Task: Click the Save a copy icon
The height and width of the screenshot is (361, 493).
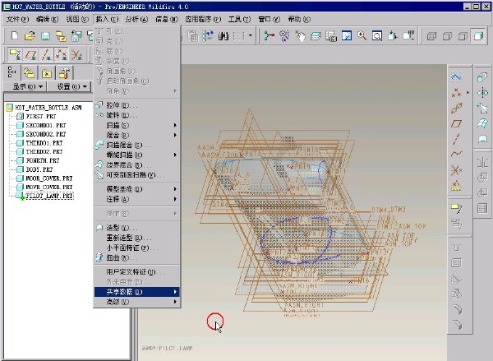Action: tap(76, 36)
